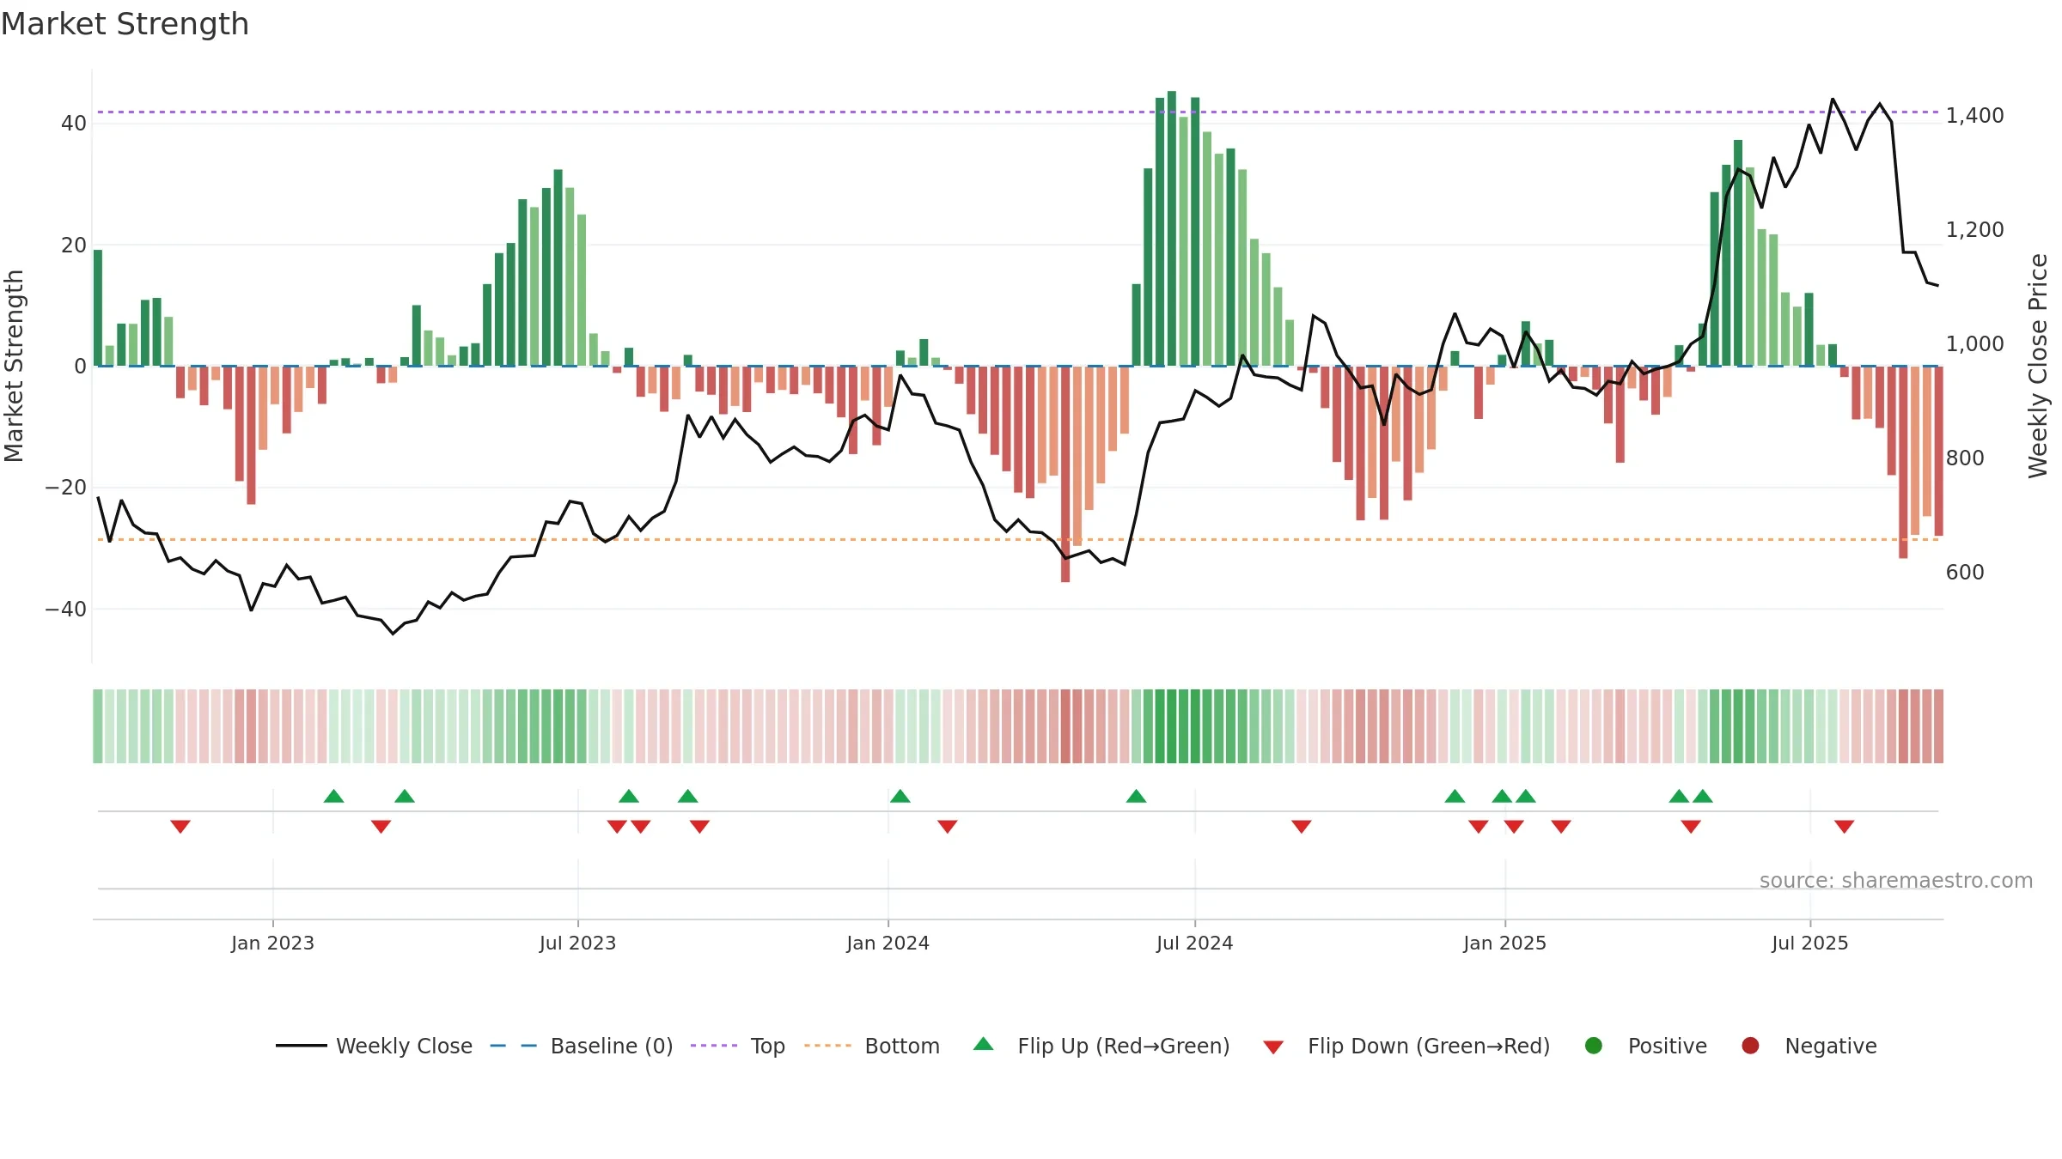Screen dimensions: 2062x1159
Task: Hide the Top dotted line via legend
Action: click(x=738, y=1046)
